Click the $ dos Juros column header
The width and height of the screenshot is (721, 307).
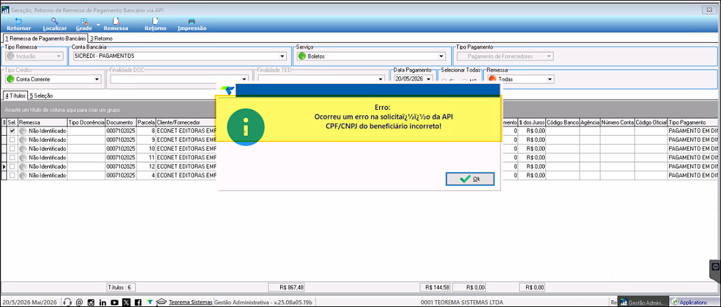(x=532, y=123)
